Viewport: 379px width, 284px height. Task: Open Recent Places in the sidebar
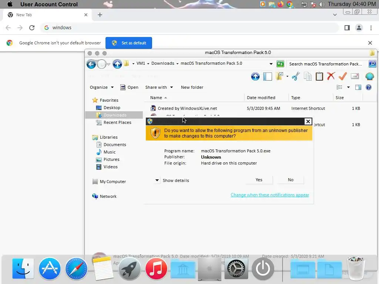click(117, 122)
